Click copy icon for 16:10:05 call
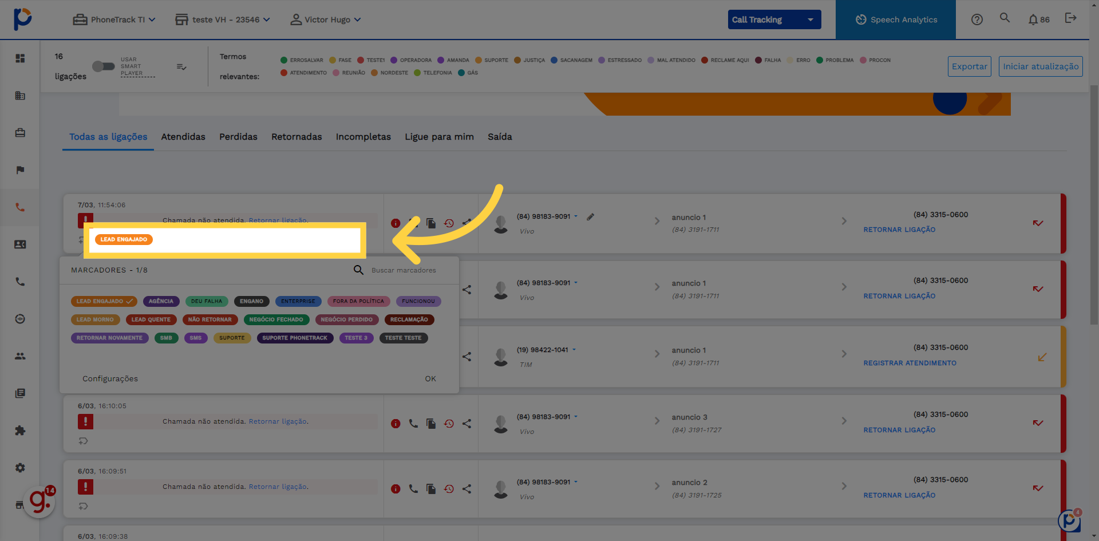Viewport: 1099px width, 541px height. click(431, 424)
